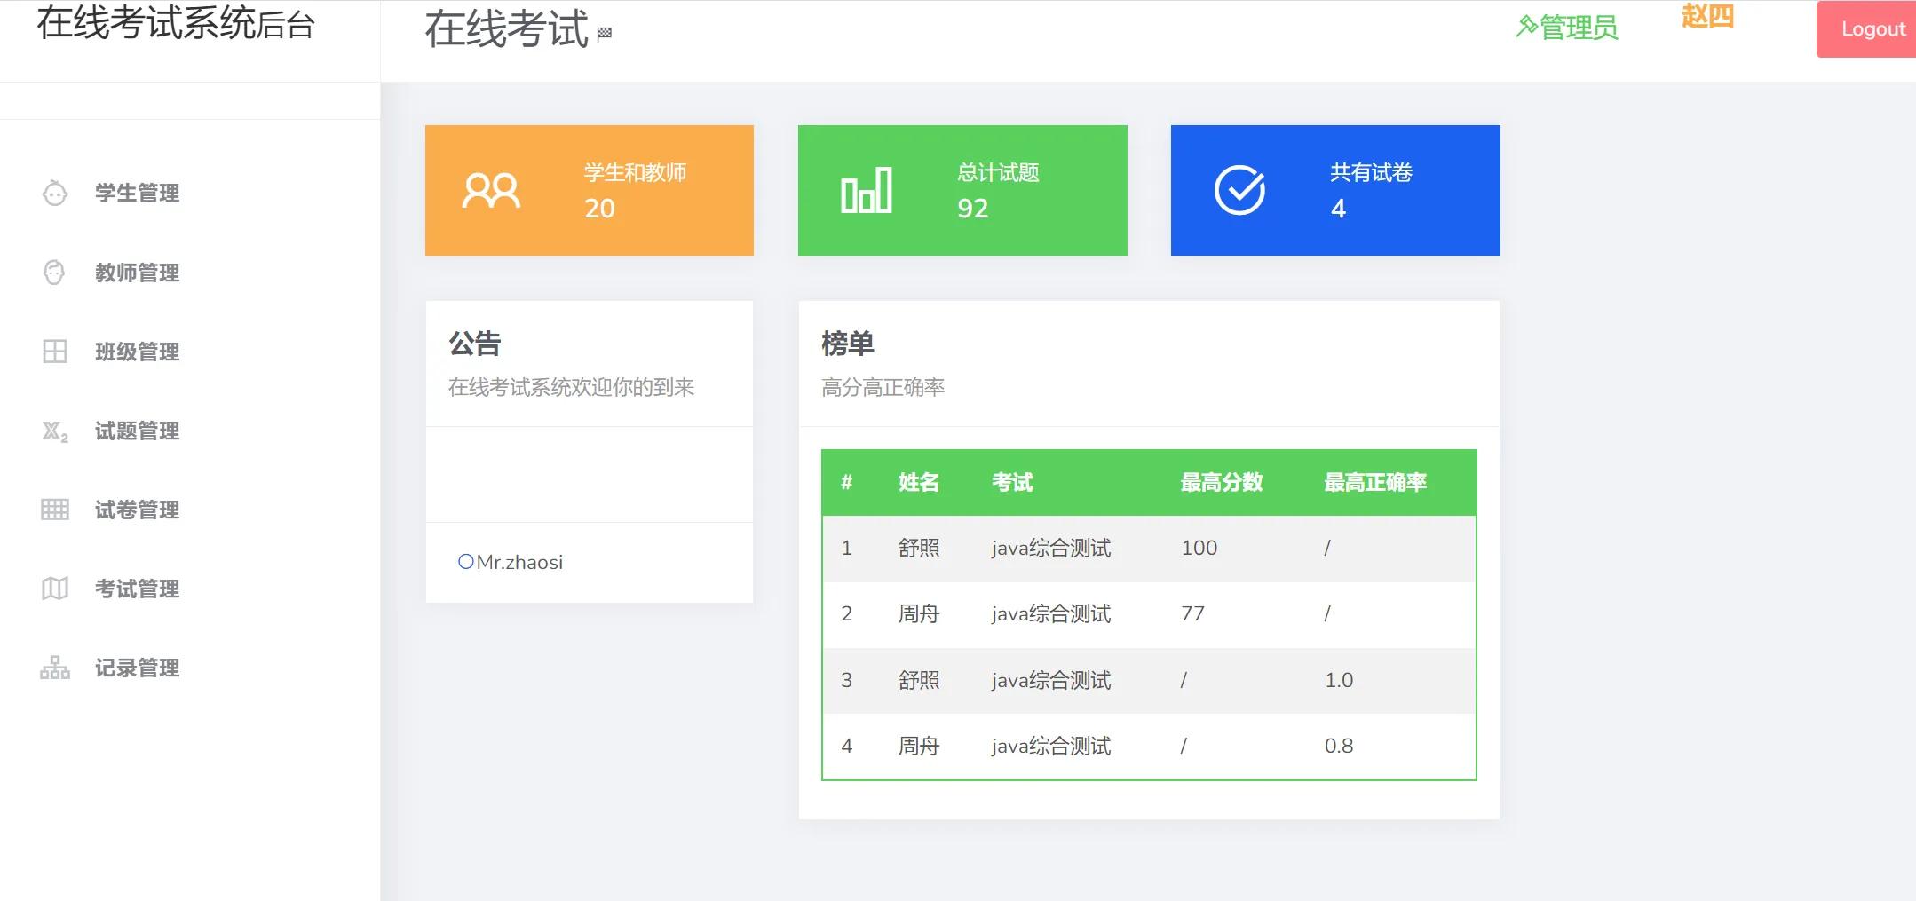The width and height of the screenshot is (1916, 901).
Task: Select the 学生管理 student icon in sidebar
Action: point(55,193)
